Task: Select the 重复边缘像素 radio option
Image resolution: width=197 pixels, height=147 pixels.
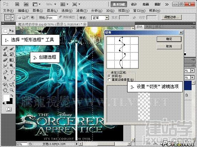Action: (x=109, y=80)
